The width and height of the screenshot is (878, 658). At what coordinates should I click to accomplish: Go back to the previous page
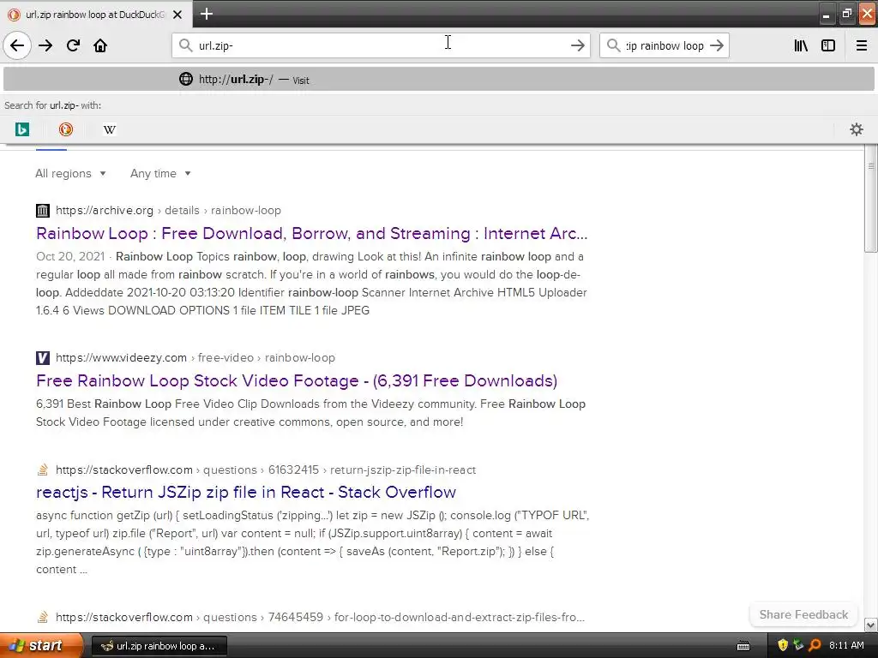click(17, 45)
